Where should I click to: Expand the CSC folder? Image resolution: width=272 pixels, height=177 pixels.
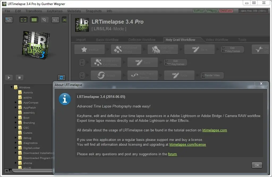[x=16, y=127]
